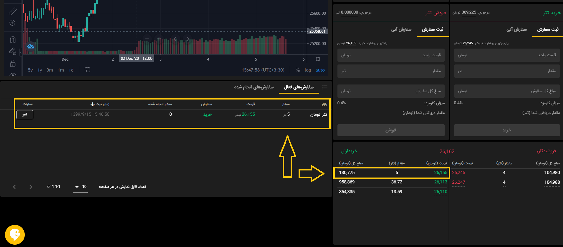Click Tether balance 0.000000 in sell panel
This screenshot has width=563, height=247.
[x=349, y=12]
